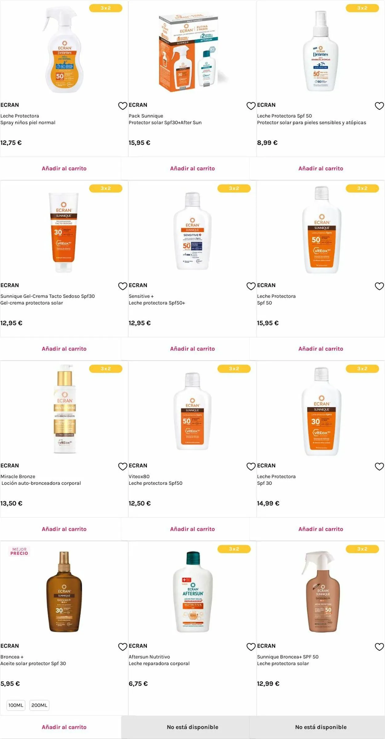Open the Leche Protectora Spf 50 sensibles title

284,116
